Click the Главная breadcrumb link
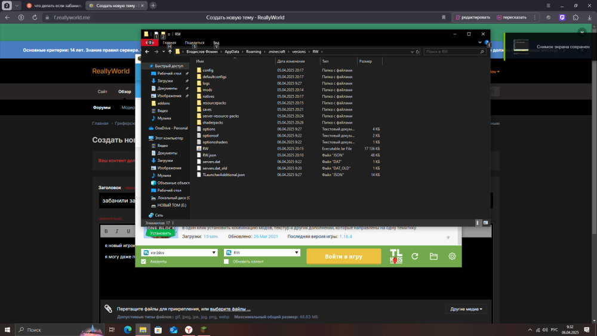597x336 pixels. click(100, 124)
